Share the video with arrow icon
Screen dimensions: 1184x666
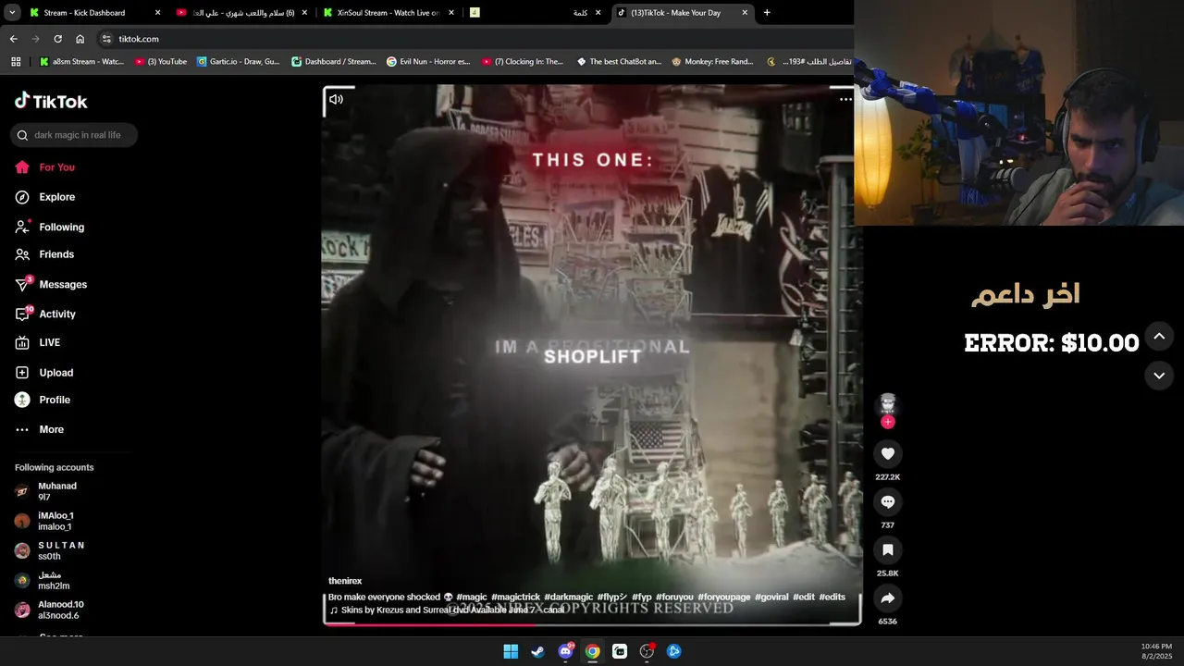click(x=888, y=598)
